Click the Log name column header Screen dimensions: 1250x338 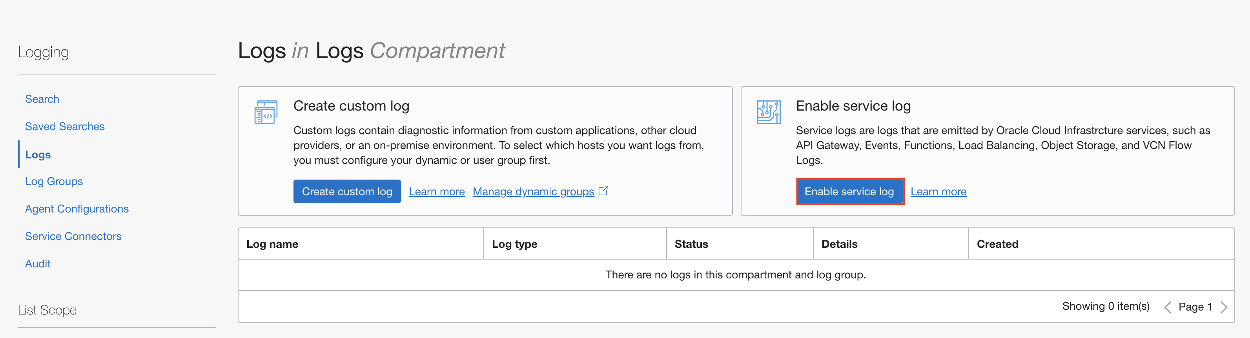tap(272, 244)
